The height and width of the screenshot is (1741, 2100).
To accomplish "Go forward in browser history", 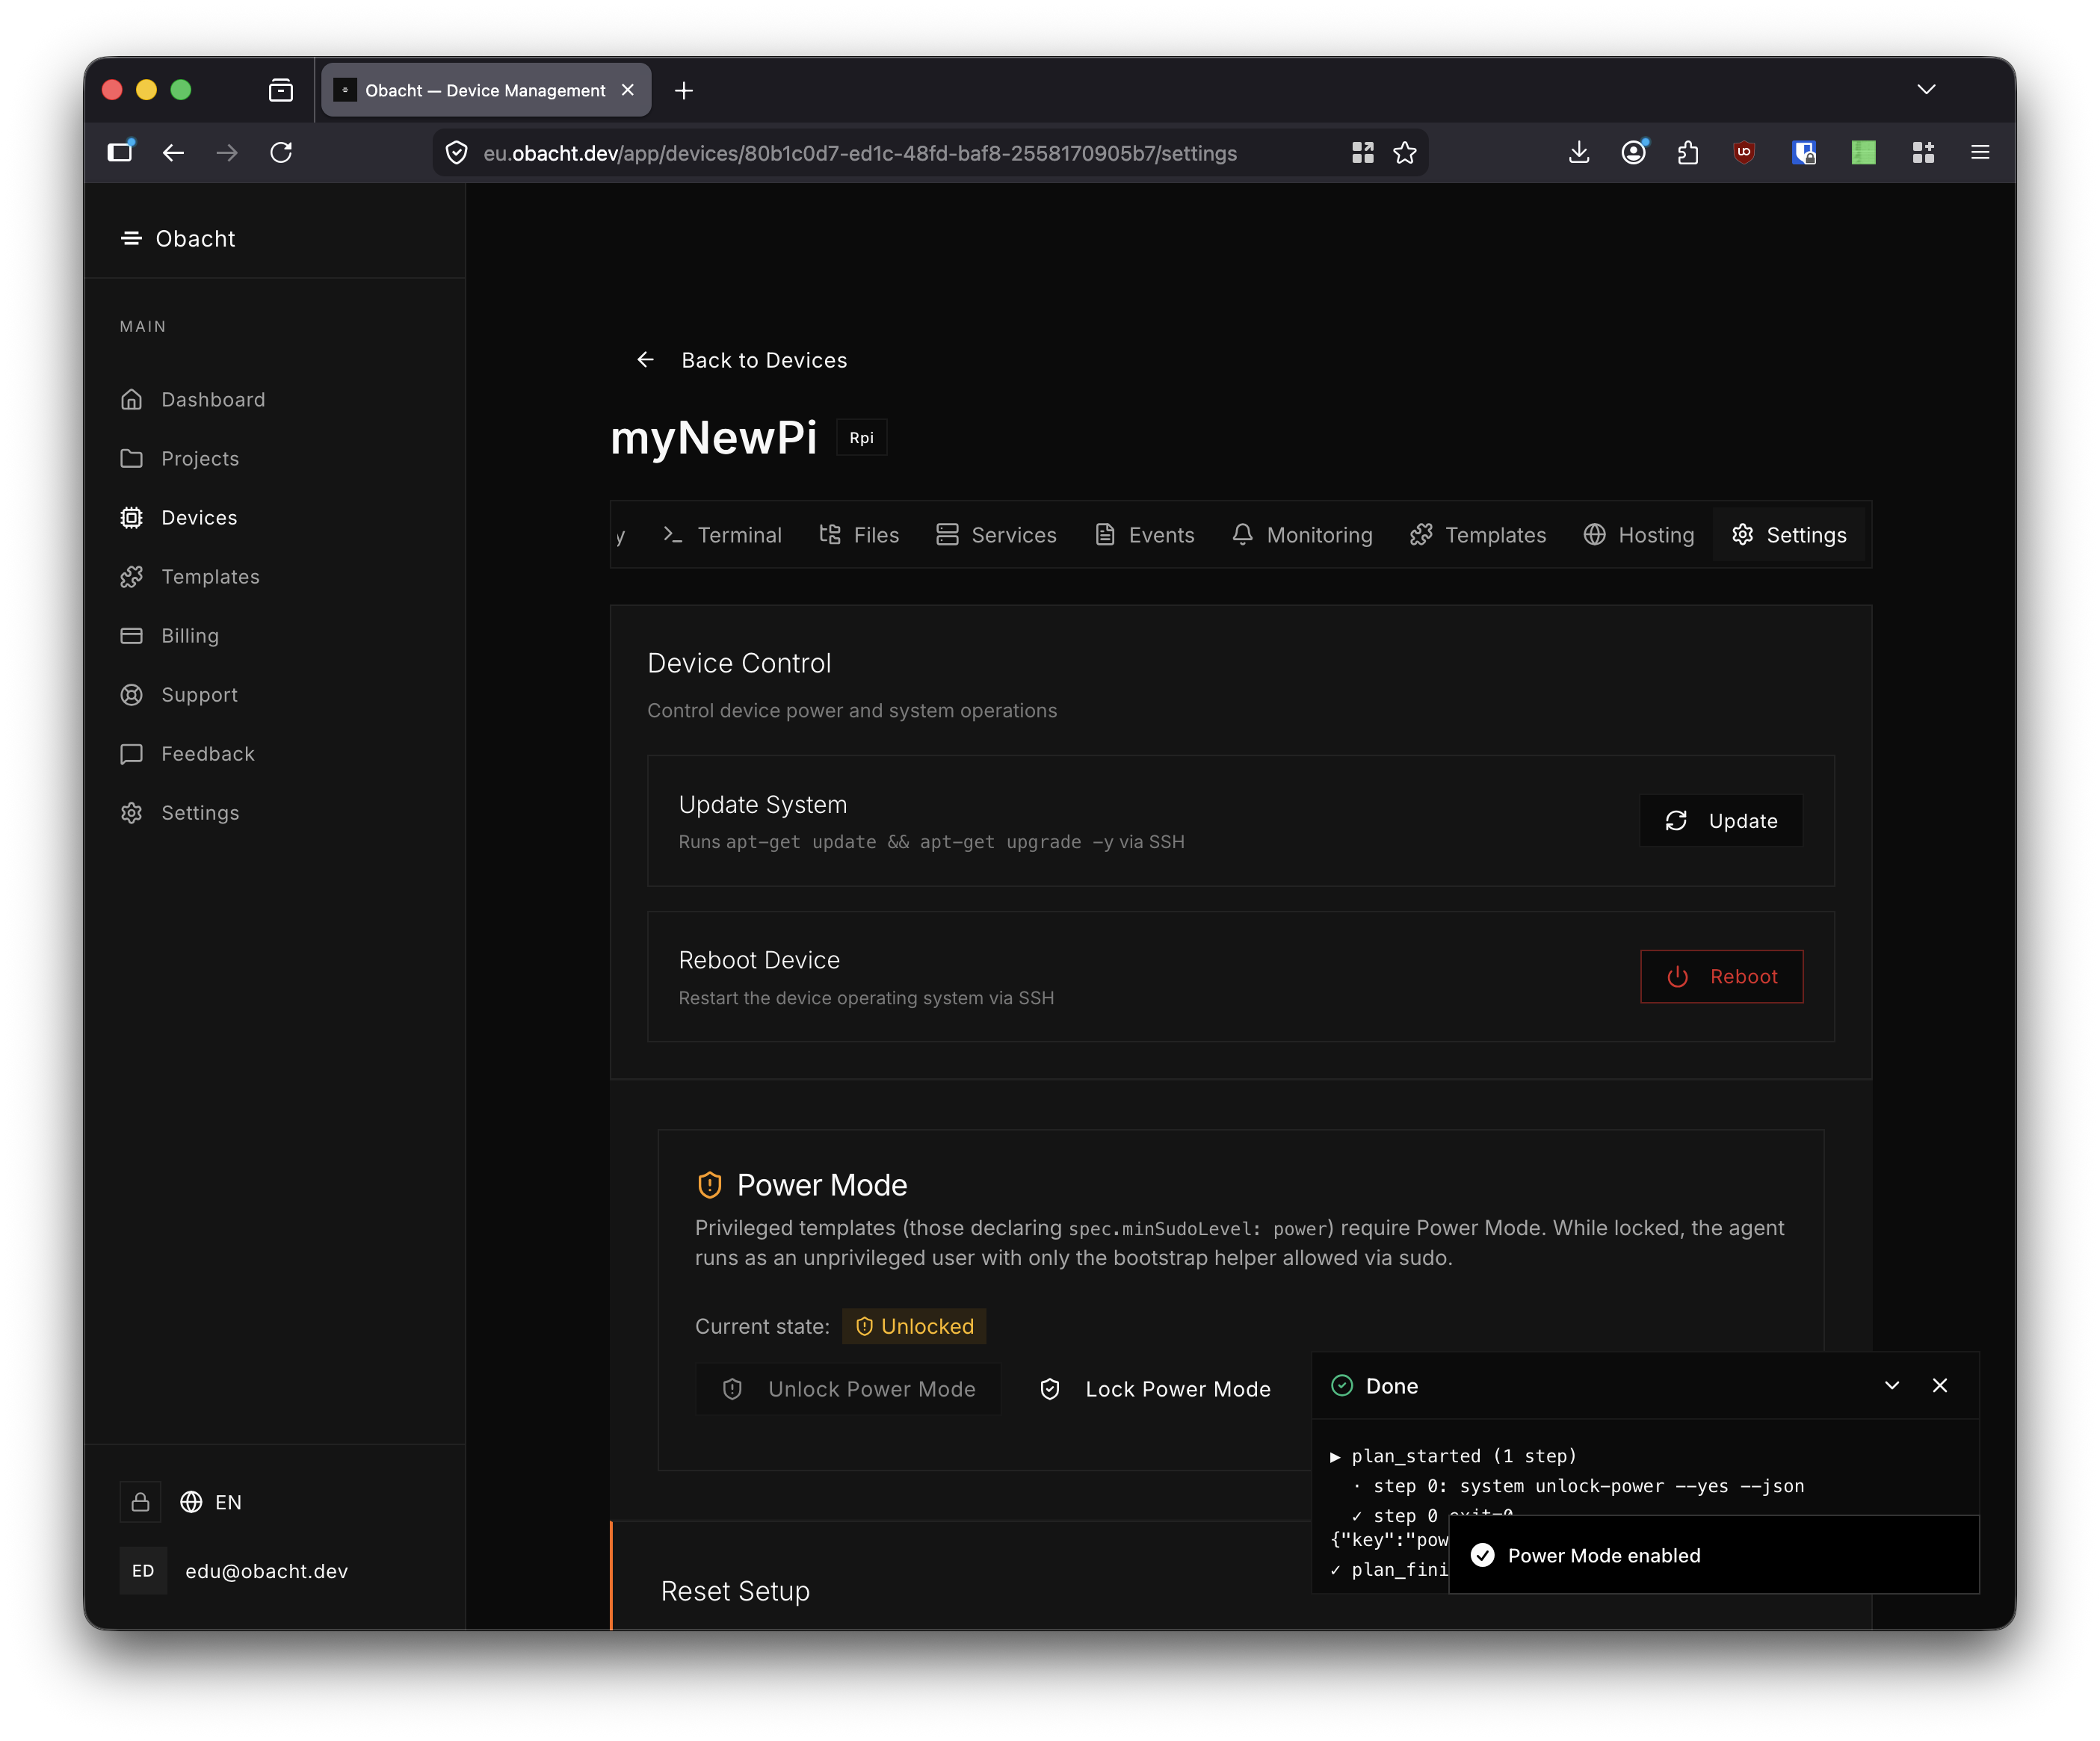I will [227, 152].
